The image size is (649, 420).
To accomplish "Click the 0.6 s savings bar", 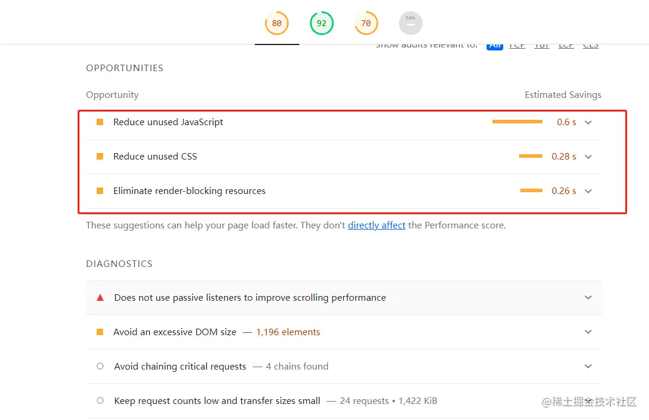I will click(x=517, y=122).
